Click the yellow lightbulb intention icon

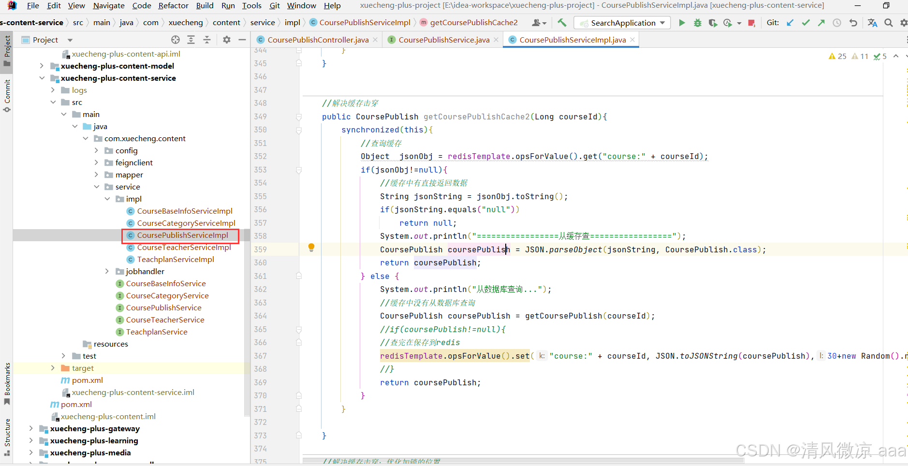(311, 248)
